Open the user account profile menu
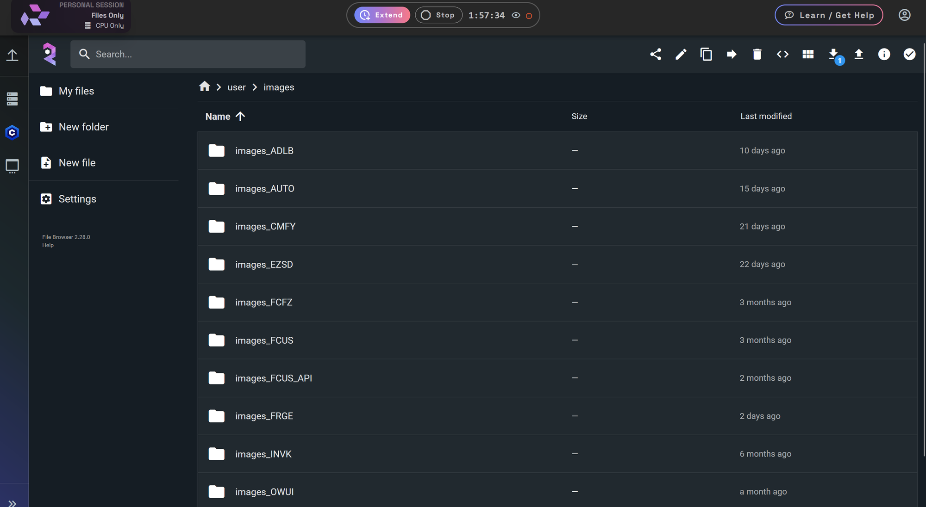This screenshot has width=926, height=507. tap(904, 15)
